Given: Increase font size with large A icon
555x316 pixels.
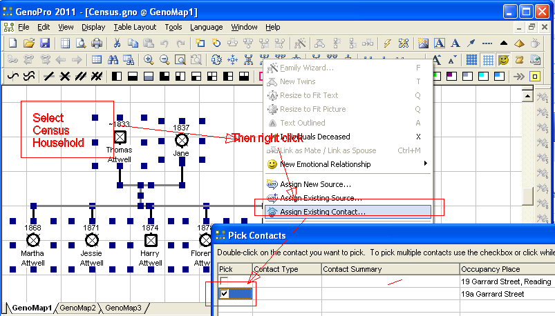Looking at the screenshot, I should tap(437, 59).
